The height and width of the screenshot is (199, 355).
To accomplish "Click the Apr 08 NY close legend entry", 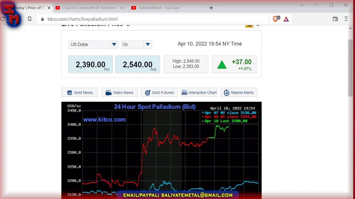I will [229, 117].
